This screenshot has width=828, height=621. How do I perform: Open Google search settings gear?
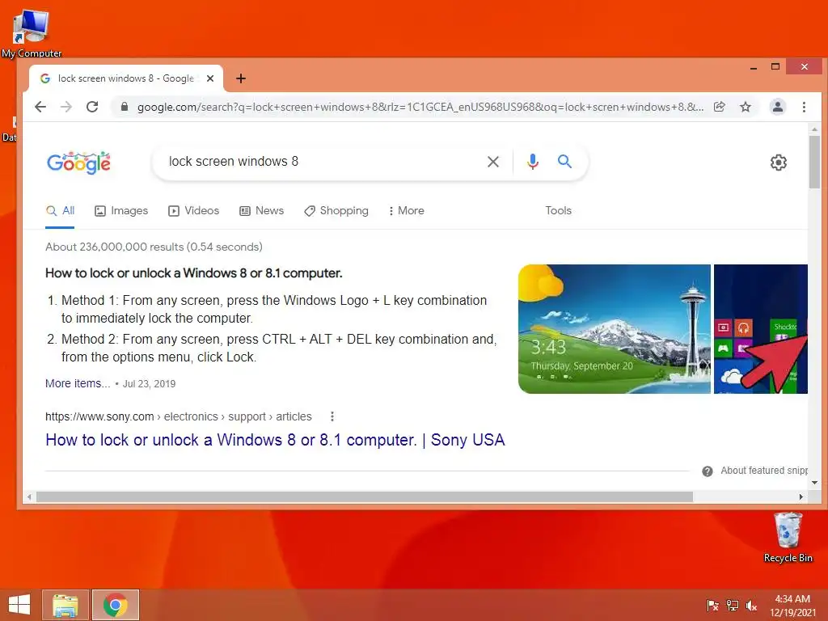tap(779, 163)
